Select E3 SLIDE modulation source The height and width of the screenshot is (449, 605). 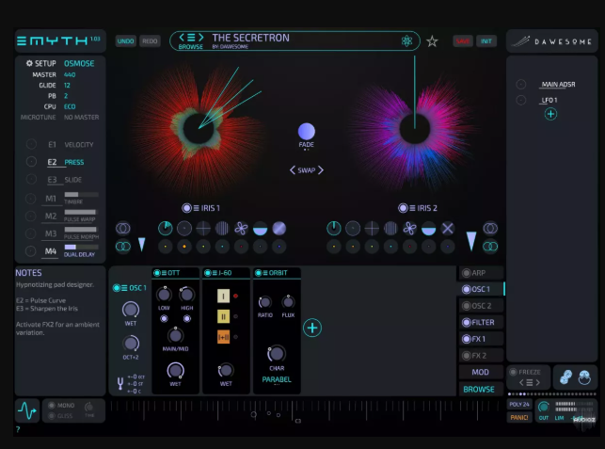pos(64,180)
